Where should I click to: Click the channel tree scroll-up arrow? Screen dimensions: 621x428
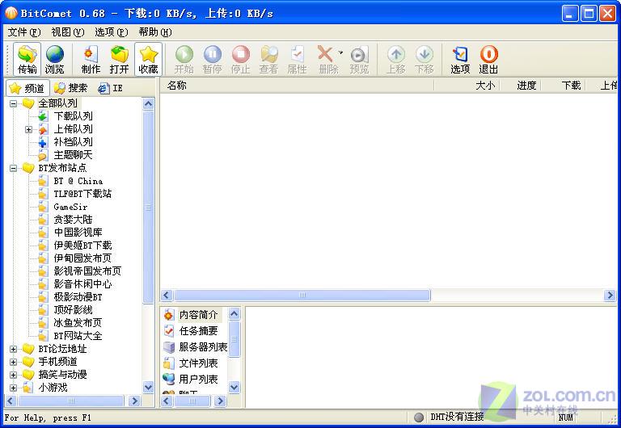point(148,104)
